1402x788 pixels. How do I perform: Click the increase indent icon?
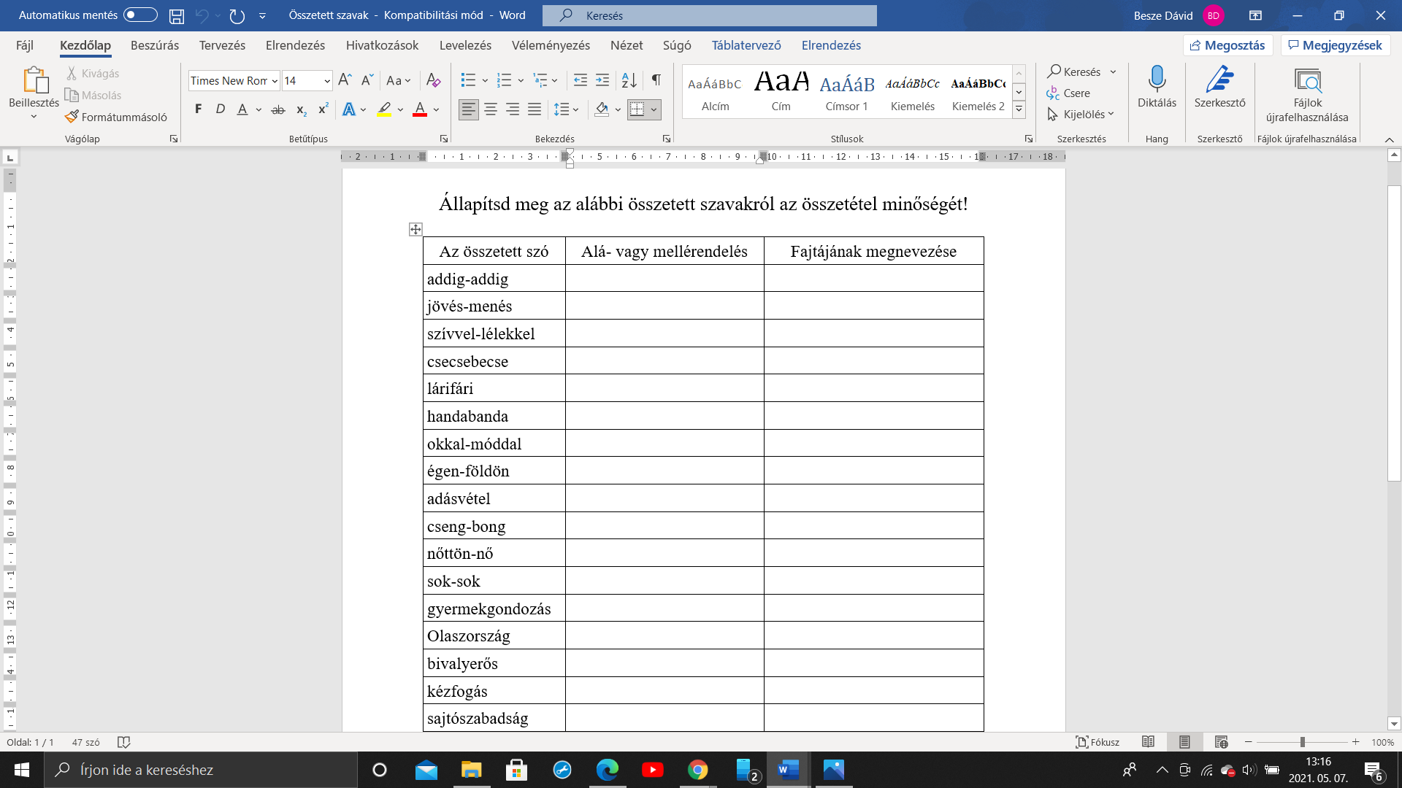[x=602, y=80]
